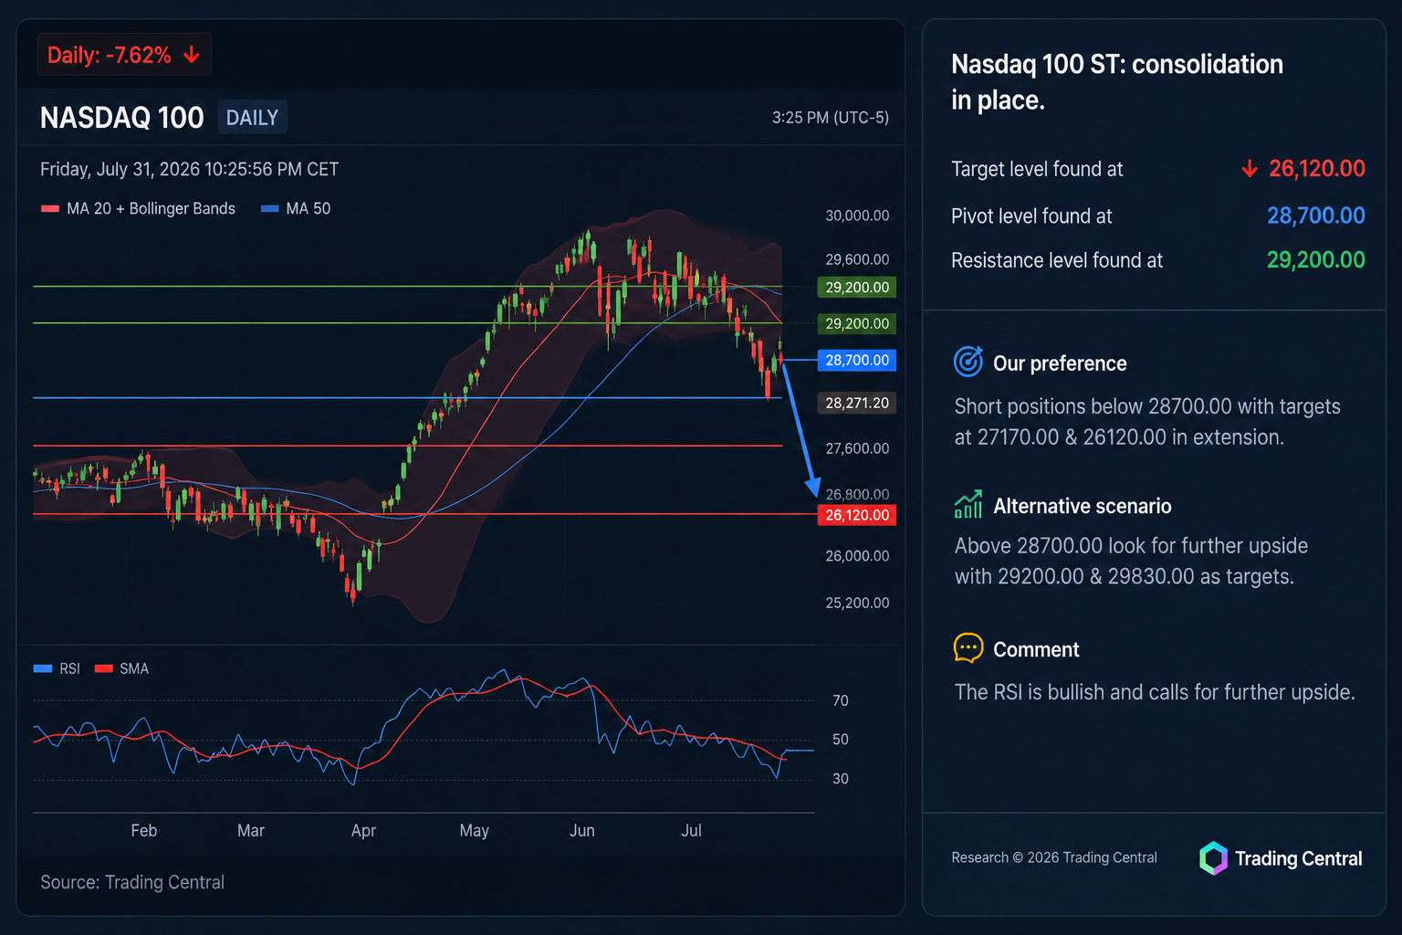The width and height of the screenshot is (1402, 935).
Task: Select the blue 28,700.00 pivot tag on chart
Action: 857,361
